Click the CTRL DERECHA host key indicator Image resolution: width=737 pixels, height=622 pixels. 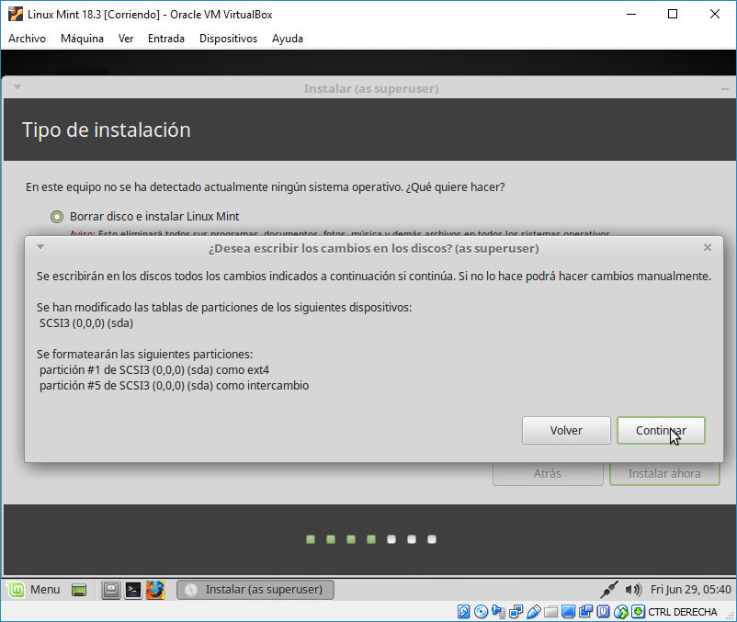point(683,612)
